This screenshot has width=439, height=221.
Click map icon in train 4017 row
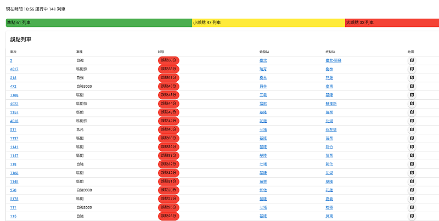point(412,69)
